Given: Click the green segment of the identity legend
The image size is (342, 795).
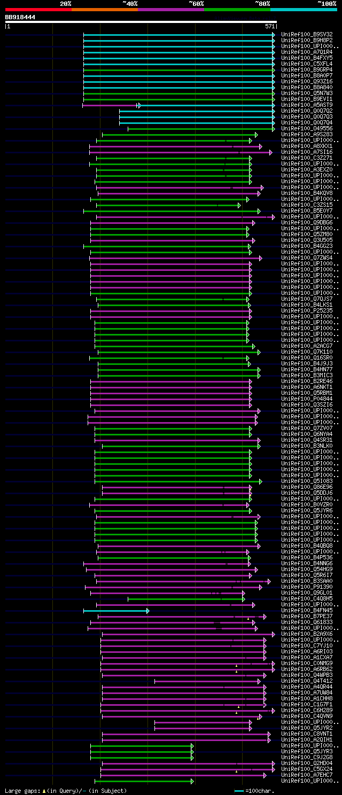Looking at the screenshot, I should click(x=237, y=10).
